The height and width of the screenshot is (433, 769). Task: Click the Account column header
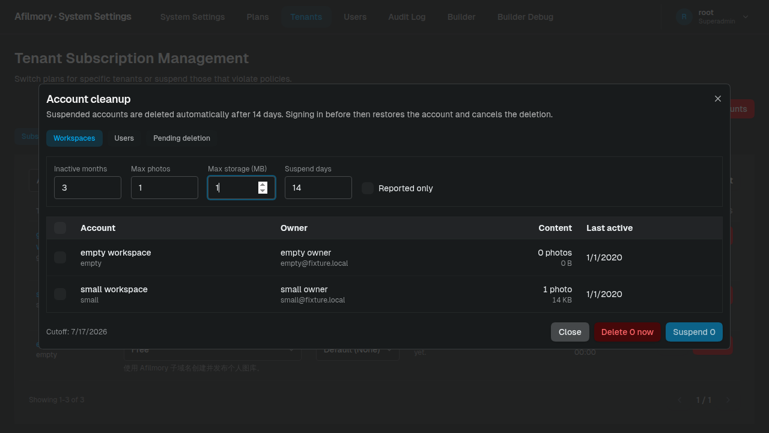click(x=98, y=228)
